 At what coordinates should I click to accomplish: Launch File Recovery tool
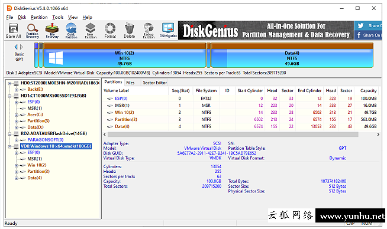pos(52,31)
